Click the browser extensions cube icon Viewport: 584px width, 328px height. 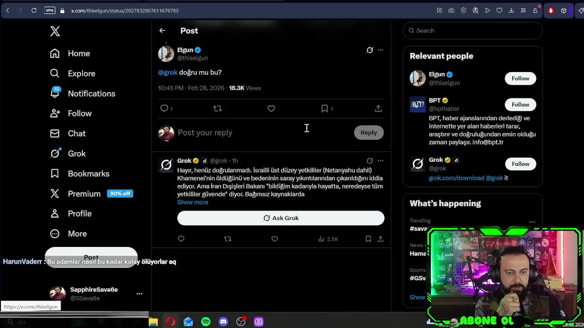tap(563, 10)
